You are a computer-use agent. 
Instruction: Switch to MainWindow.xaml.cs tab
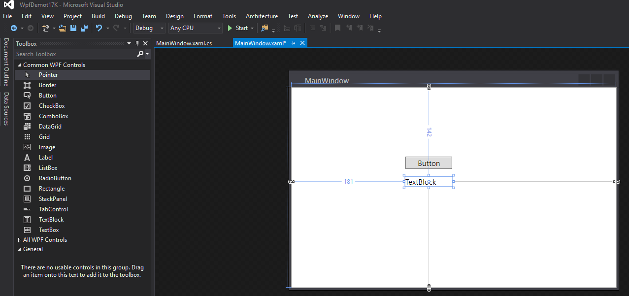click(x=184, y=43)
